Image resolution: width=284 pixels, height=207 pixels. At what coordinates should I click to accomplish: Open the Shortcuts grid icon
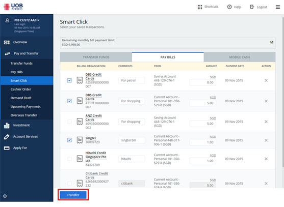point(200,7)
